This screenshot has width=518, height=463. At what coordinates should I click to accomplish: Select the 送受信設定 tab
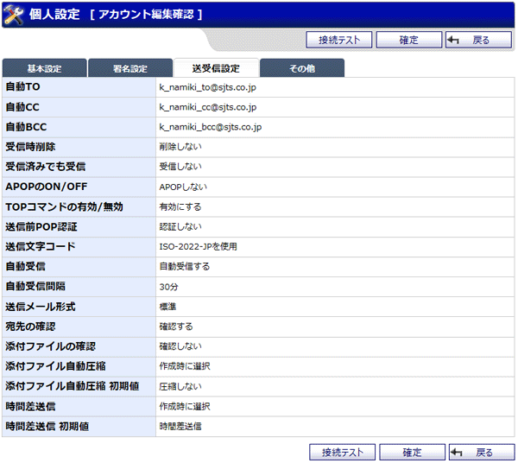point(216,68)
